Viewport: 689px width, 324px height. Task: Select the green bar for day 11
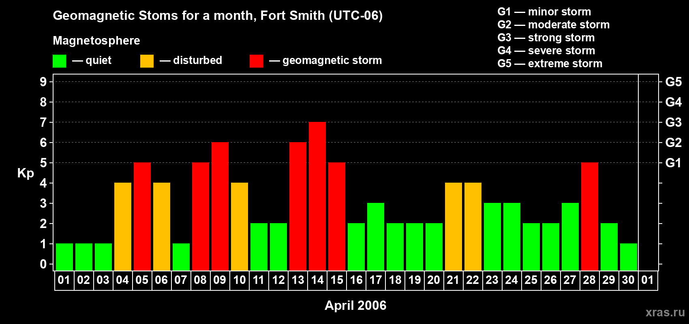click(x=259, y=247)
